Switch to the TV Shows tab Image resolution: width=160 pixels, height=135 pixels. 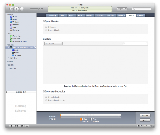(99, 15)
